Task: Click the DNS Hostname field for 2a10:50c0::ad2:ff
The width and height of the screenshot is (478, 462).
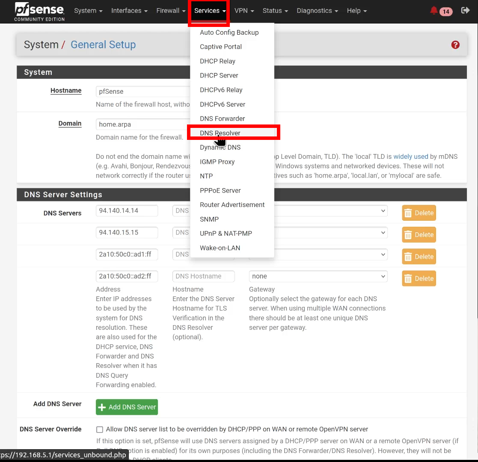Action: [203, 276]
